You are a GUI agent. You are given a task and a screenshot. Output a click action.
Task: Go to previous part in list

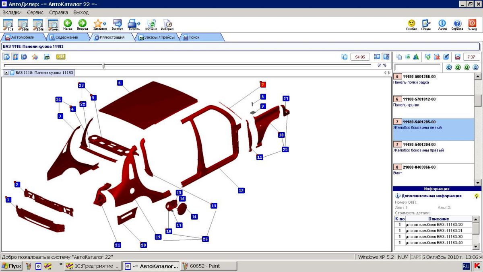point(458,67)
